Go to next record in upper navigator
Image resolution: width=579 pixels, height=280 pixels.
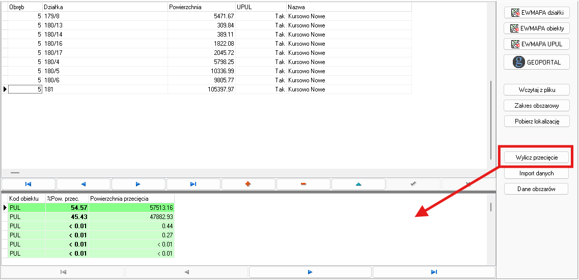[x=139, y=184]
